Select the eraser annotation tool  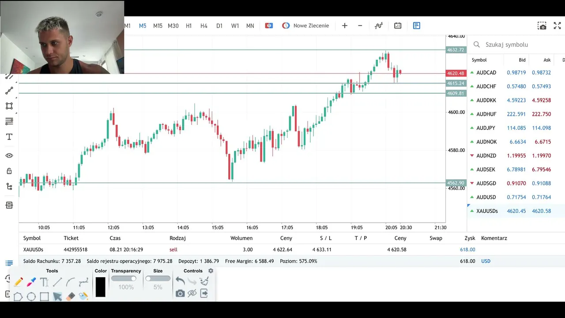[71, 296]
